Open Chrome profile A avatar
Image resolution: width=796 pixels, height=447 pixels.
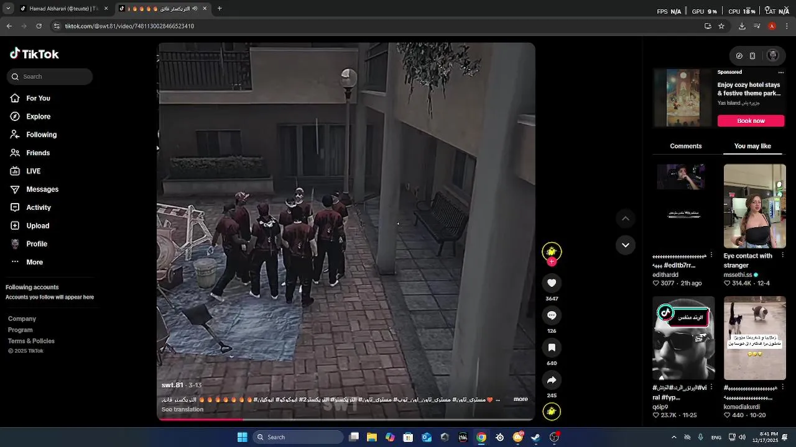click(772, 26)
